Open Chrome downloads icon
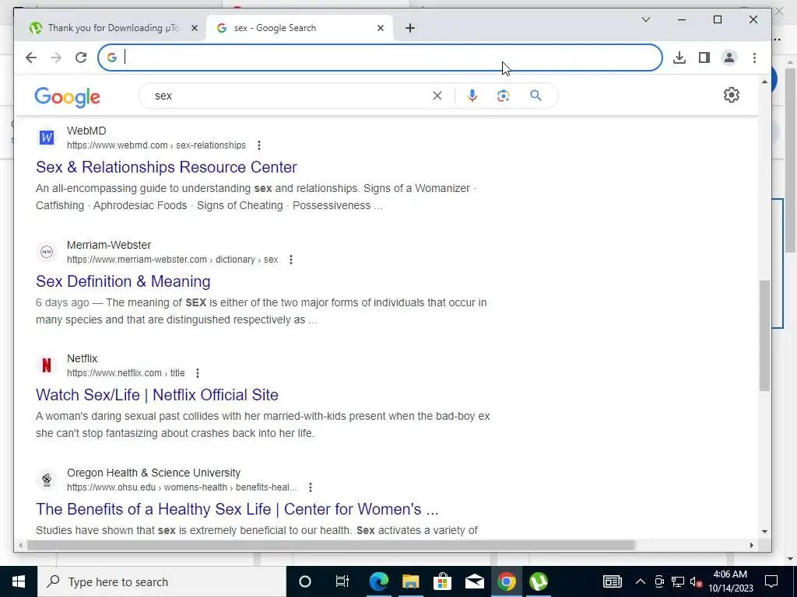Screen dimensions: 797x597 coord(679,58)
